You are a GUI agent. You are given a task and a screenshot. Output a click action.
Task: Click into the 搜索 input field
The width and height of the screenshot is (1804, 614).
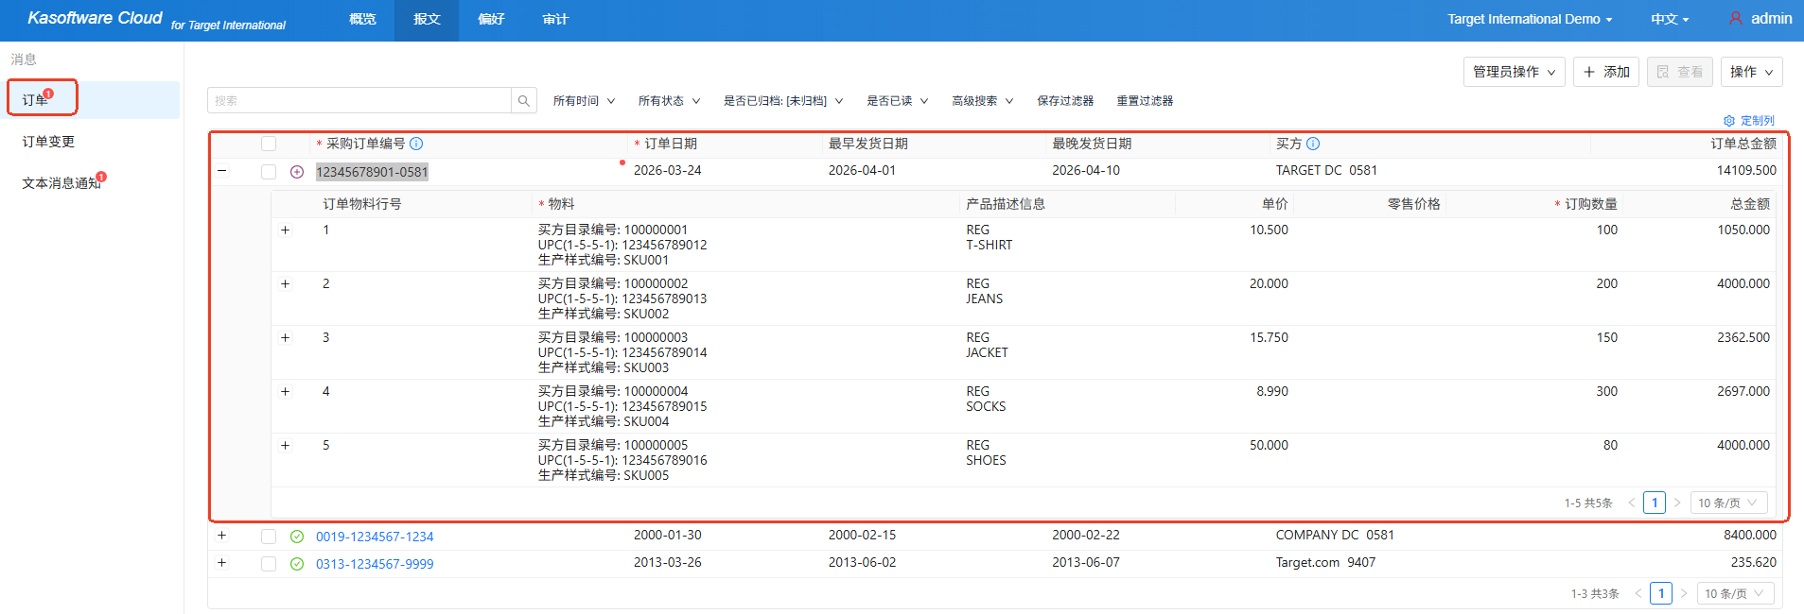pos(359,101)
